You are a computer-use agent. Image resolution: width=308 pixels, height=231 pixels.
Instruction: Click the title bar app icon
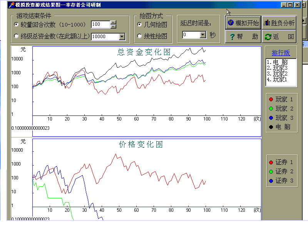point(12,5)
